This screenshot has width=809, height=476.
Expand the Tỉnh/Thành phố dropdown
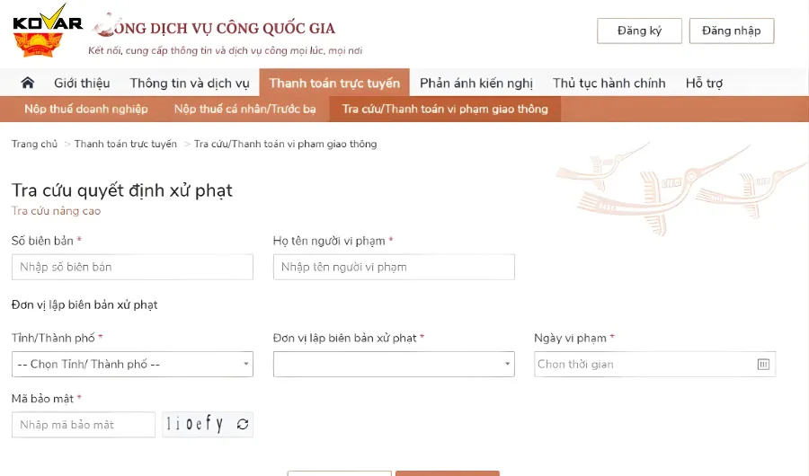point(132,364)
